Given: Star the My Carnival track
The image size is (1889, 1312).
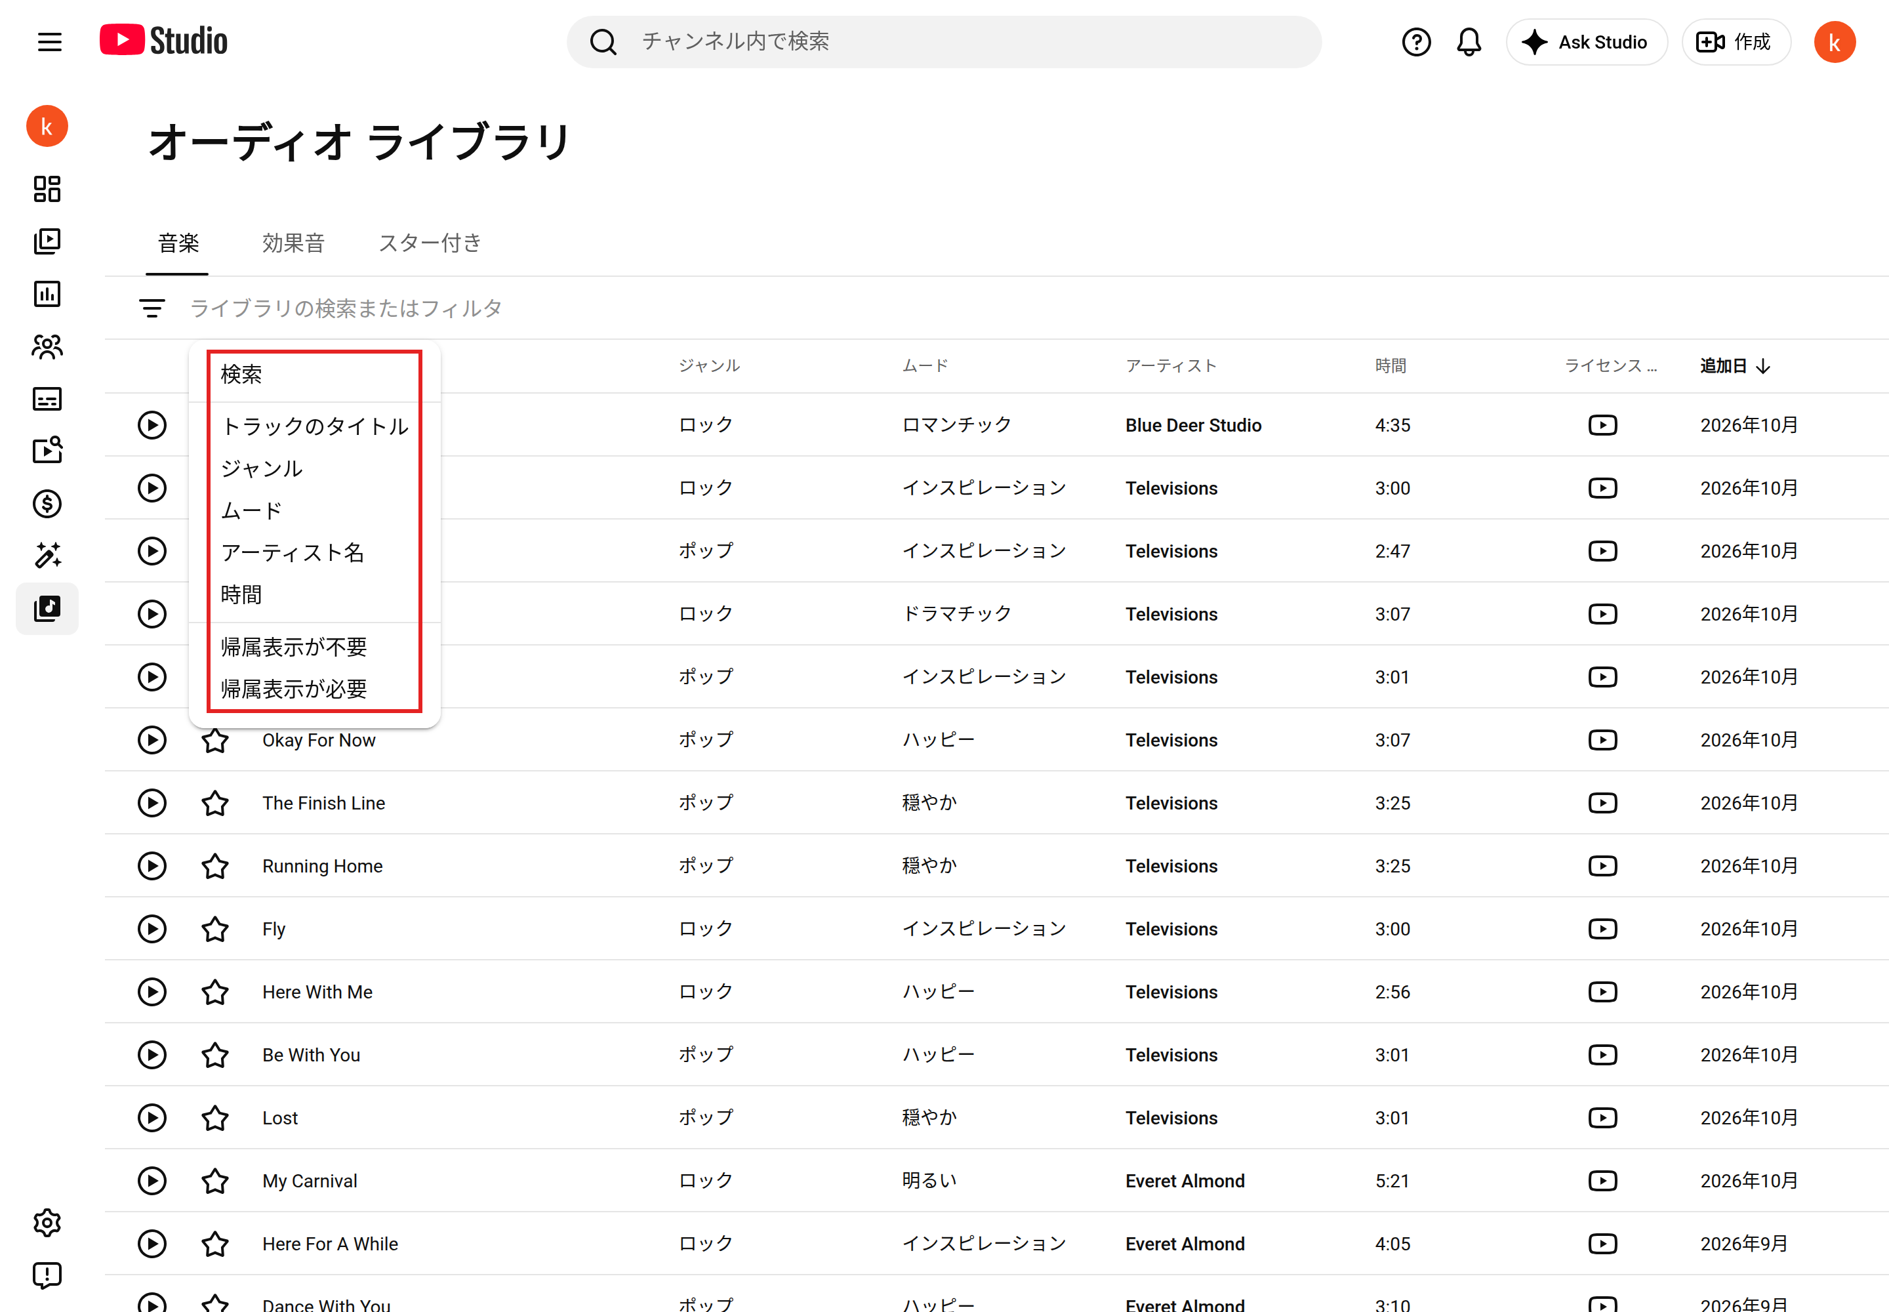Looking at the screenshot, I should 214,1180.
